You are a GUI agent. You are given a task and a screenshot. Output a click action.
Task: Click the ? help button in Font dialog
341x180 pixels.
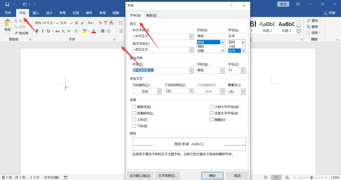[x=231, y=6]
